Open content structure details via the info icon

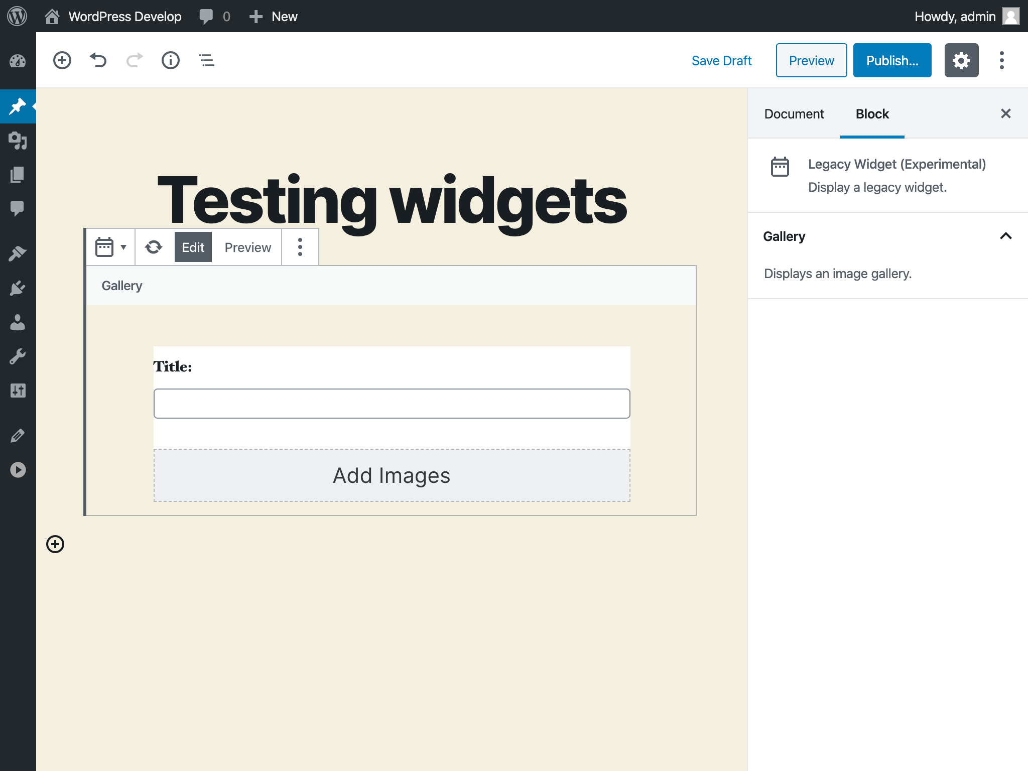point(170,60)
